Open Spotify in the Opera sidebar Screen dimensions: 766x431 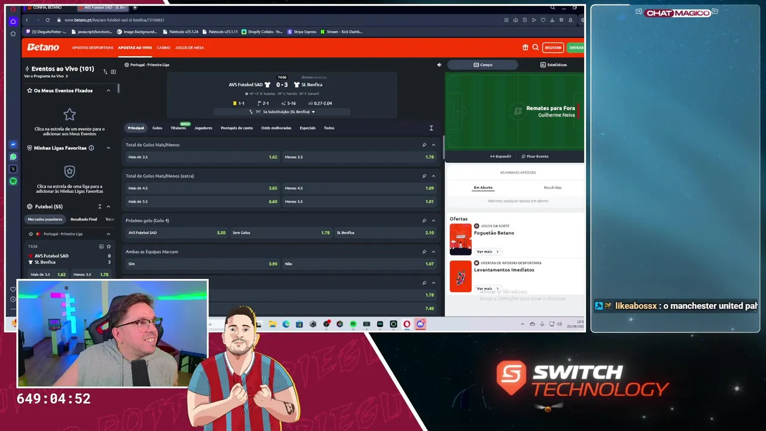click(13, 181)
